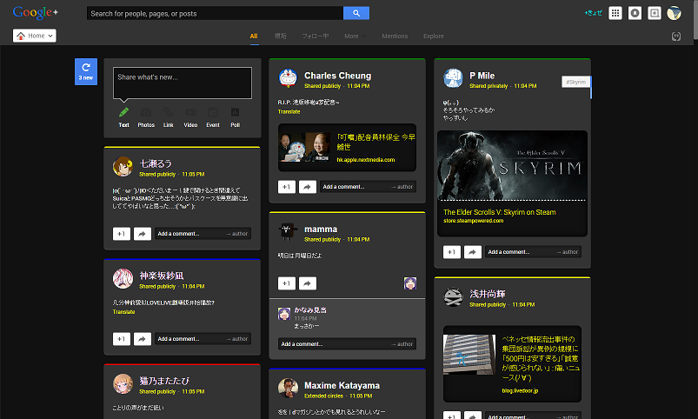Click the Google+ logo
698x419 pixels.
pos(35,12)
